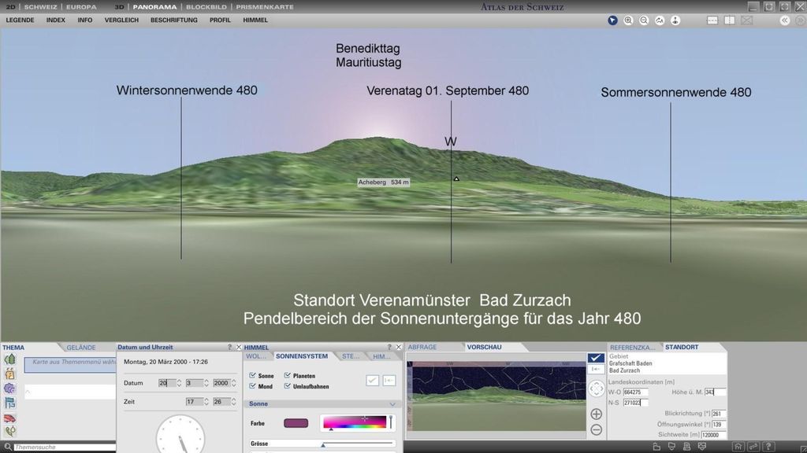
Task: Select the terrain navigation tool icon
Action: [660, 20]
